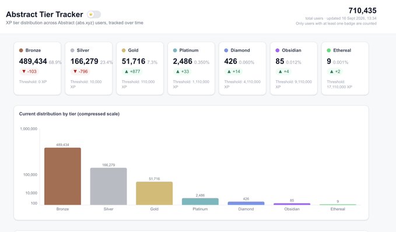Select the 710,435 total users figure

tap(362, 10)
